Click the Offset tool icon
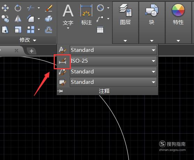Screen dimensions: 194x160 coord(48,30)
